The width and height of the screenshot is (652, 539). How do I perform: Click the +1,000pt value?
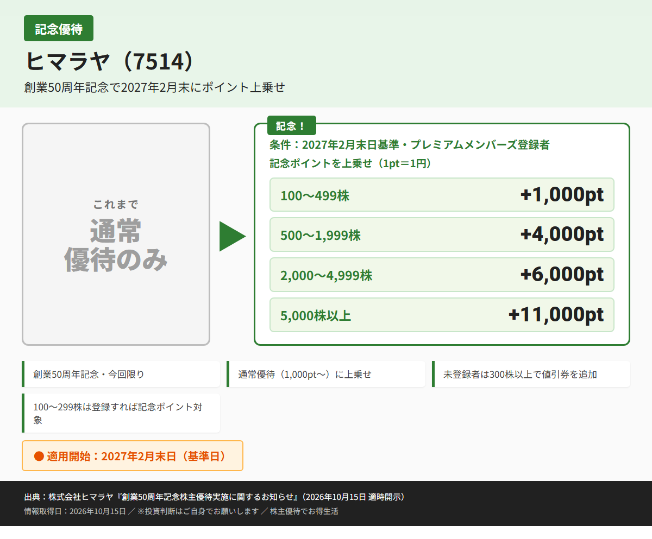tap(562, 194)
